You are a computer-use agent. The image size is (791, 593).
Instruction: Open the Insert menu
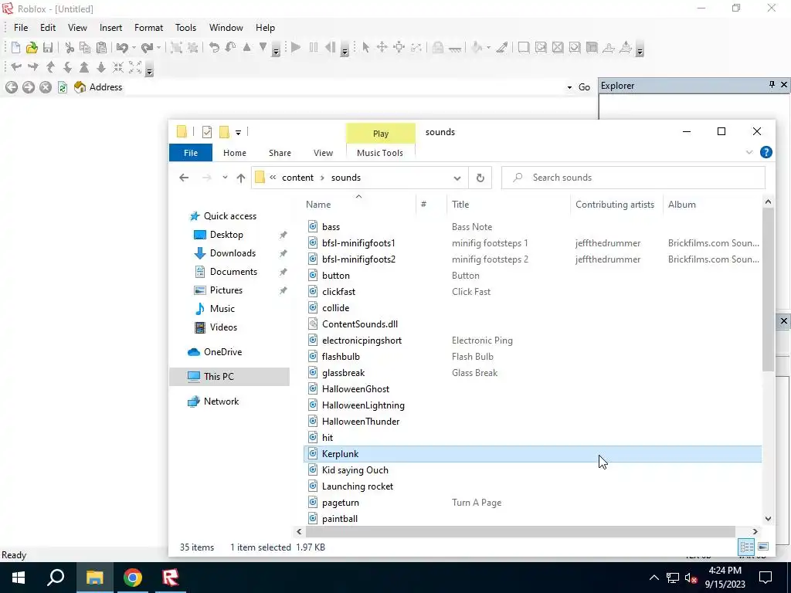(110, 28)
